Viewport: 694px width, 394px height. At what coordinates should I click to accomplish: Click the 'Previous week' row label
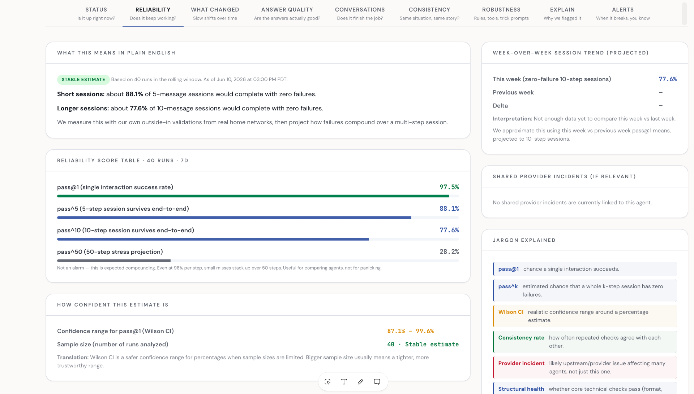[x=513, y=92]
